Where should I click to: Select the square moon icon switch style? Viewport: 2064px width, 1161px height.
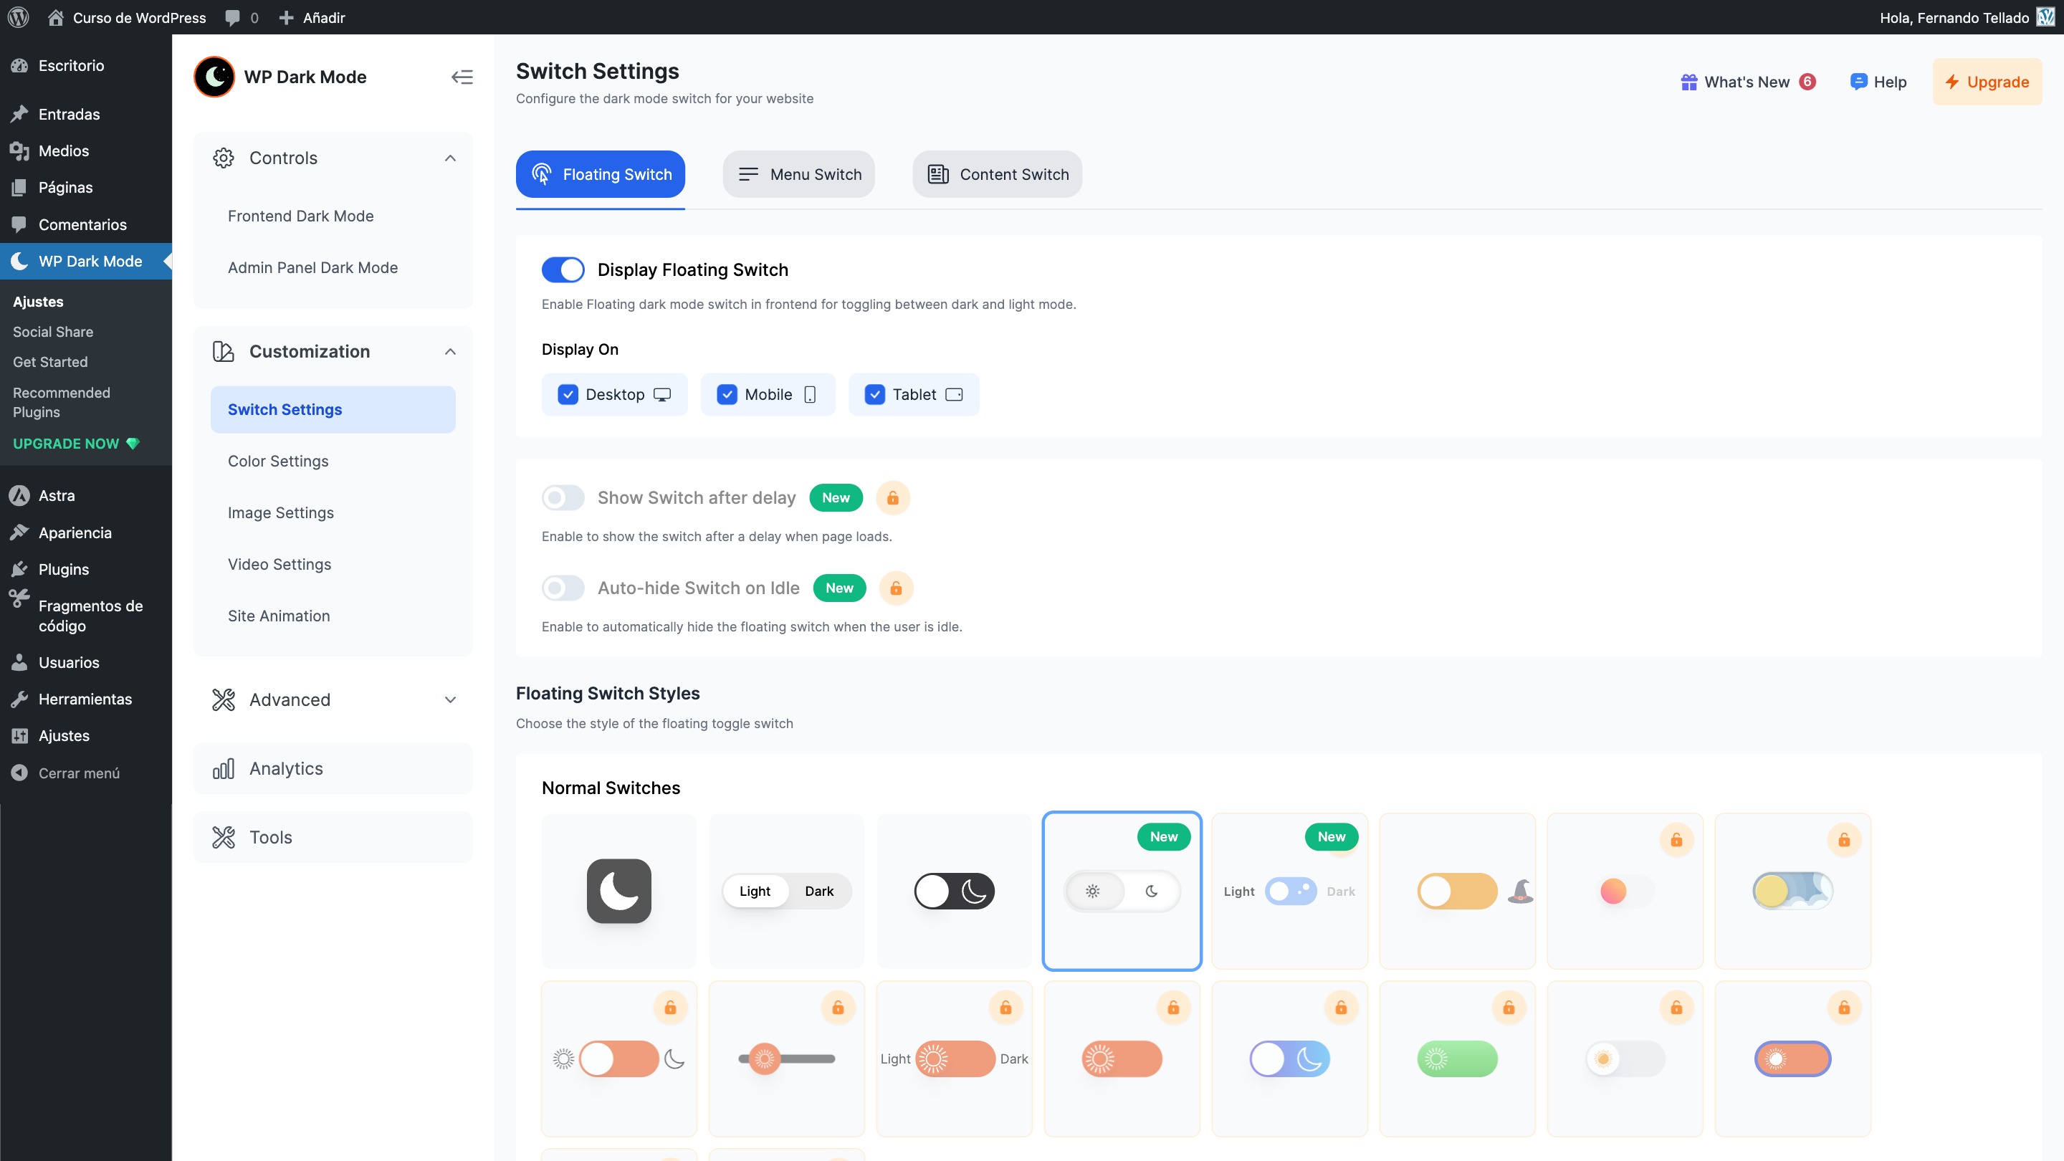click(618, 891)
